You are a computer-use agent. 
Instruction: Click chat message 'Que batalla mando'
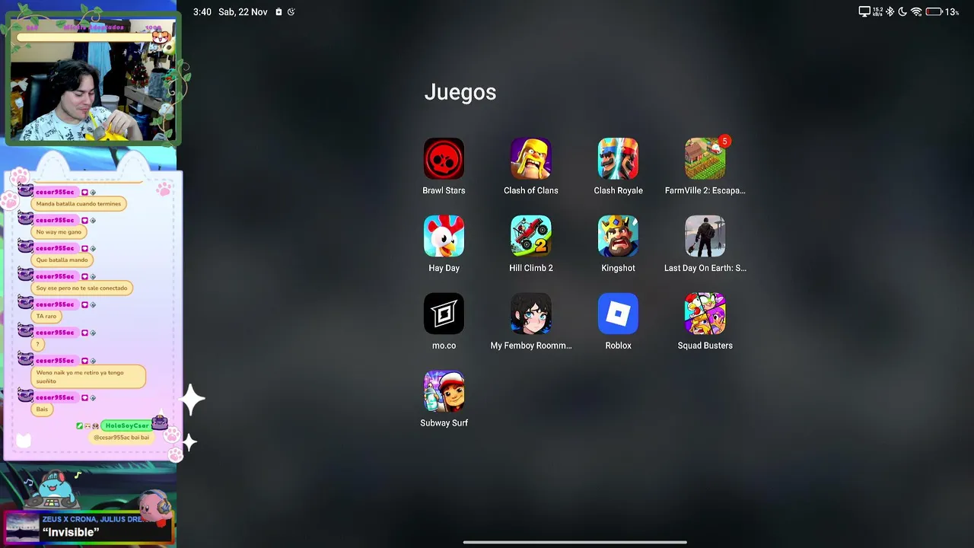pyautogui.click(x=62, y=260)
